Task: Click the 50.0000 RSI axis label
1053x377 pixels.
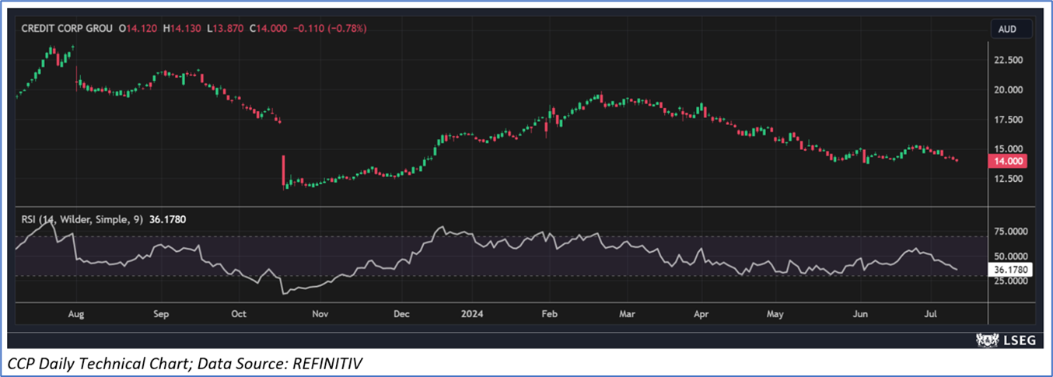Action: pos(1013,257)
